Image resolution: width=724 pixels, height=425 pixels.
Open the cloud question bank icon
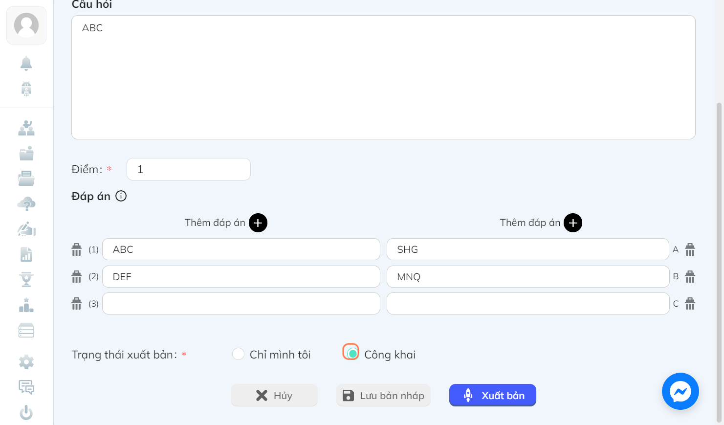coord(26,204)
